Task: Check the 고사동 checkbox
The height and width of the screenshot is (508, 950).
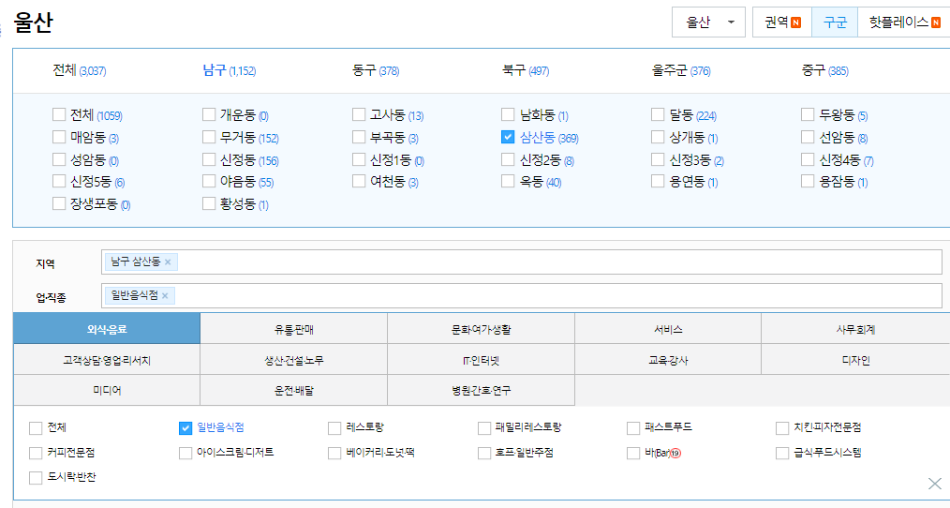Action: [359, 114]
